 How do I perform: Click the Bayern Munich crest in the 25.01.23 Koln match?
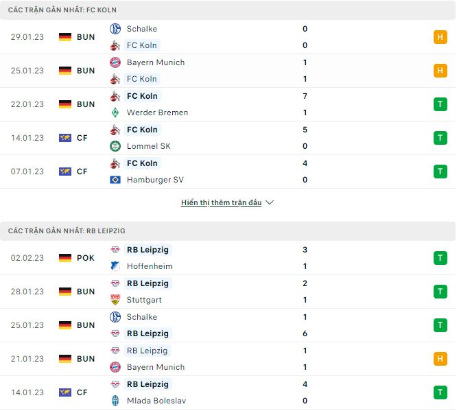(x=115, y=62)
